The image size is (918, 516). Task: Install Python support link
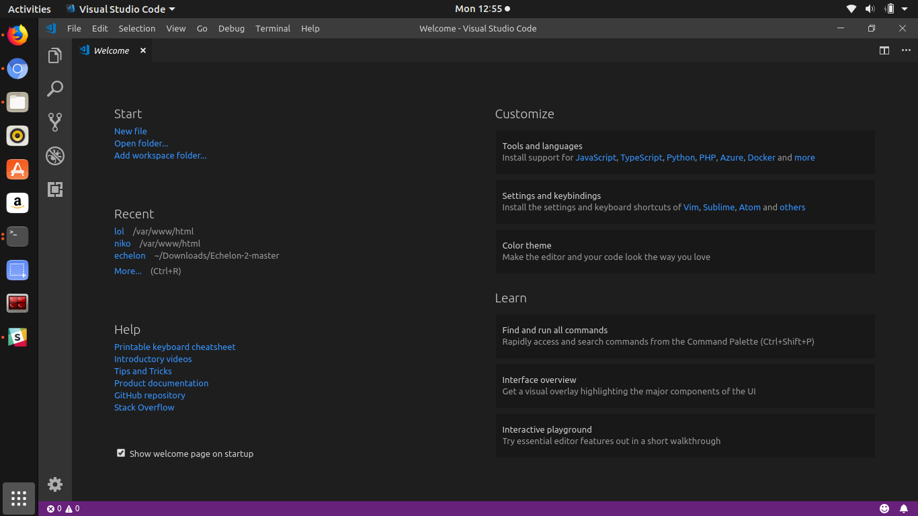coord(681,157)
